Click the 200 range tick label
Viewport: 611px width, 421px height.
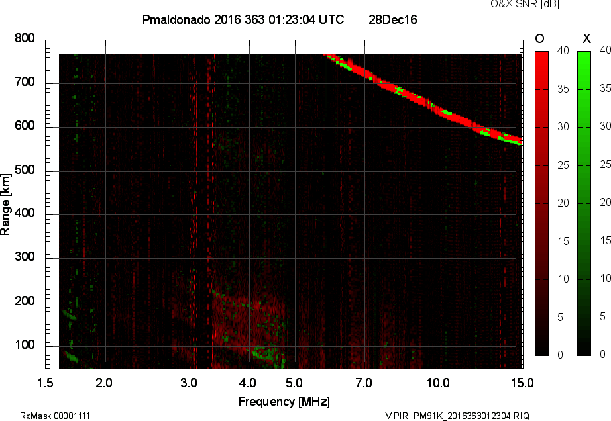click(x=25, y=301)
